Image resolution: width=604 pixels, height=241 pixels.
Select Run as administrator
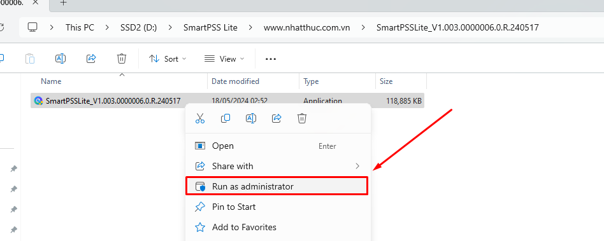click(277, 186)
